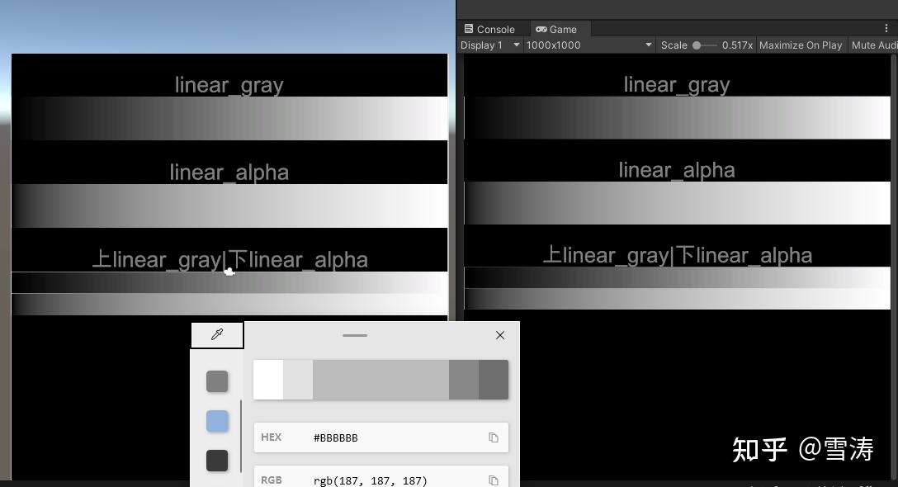
Task: Select the dark gray swatch in picker history
Action: coord(216,461)
